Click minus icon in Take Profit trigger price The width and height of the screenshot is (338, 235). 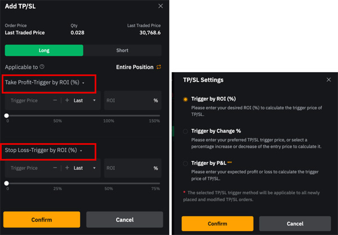coord(55,100)
